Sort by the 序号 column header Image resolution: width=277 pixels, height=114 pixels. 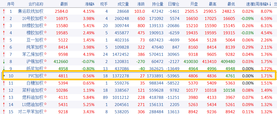(x=11, y=4)
